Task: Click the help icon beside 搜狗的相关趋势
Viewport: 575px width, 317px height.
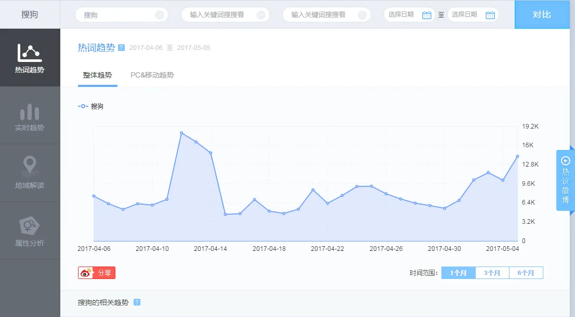Action: pos(137,302)
